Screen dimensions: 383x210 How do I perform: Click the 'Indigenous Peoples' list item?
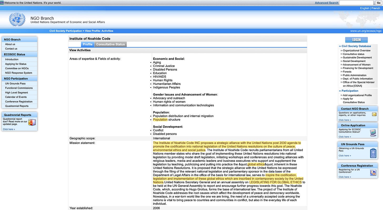[167, 87]
